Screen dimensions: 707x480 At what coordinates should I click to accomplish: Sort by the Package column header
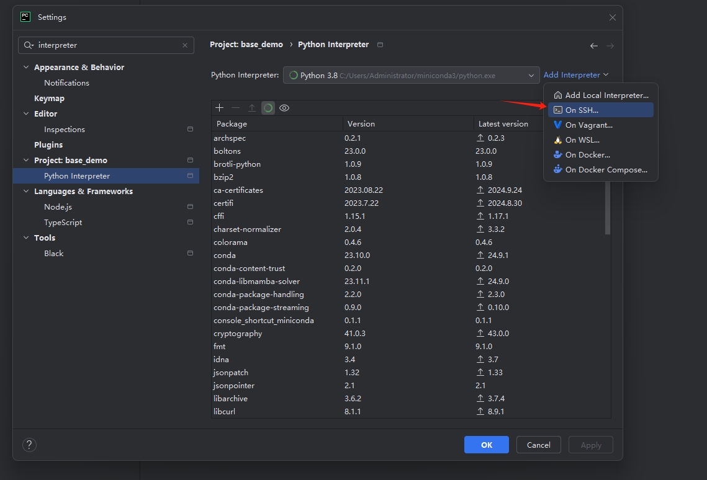point(277,124)
